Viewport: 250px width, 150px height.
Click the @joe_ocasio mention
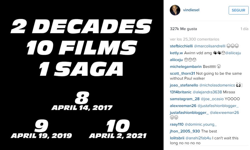point(212,99)
